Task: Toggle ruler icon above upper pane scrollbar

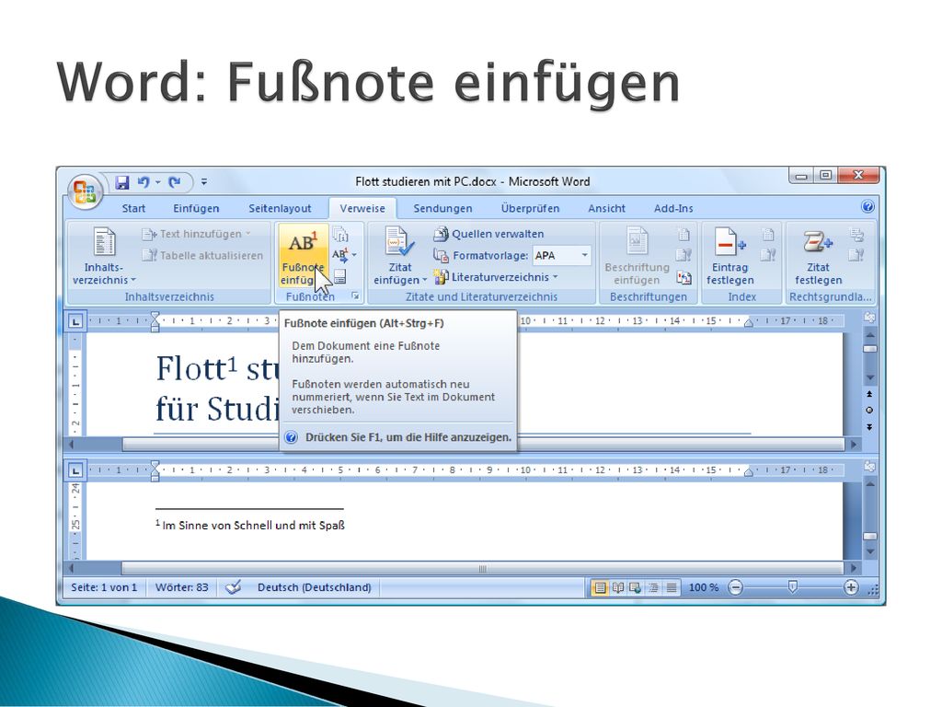Action: [x=869, y=318]
